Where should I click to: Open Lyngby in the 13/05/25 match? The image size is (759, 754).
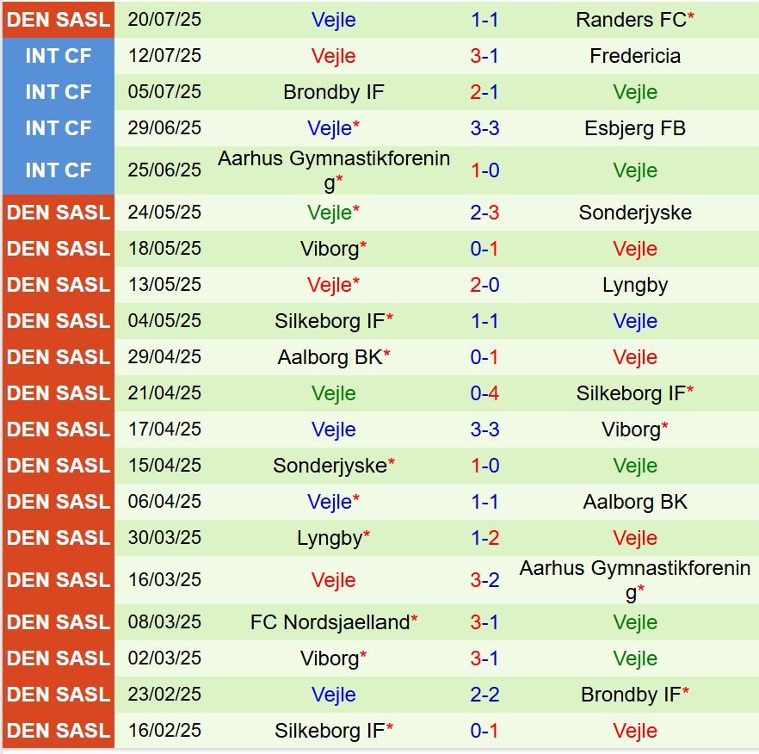tap(635, 285)
